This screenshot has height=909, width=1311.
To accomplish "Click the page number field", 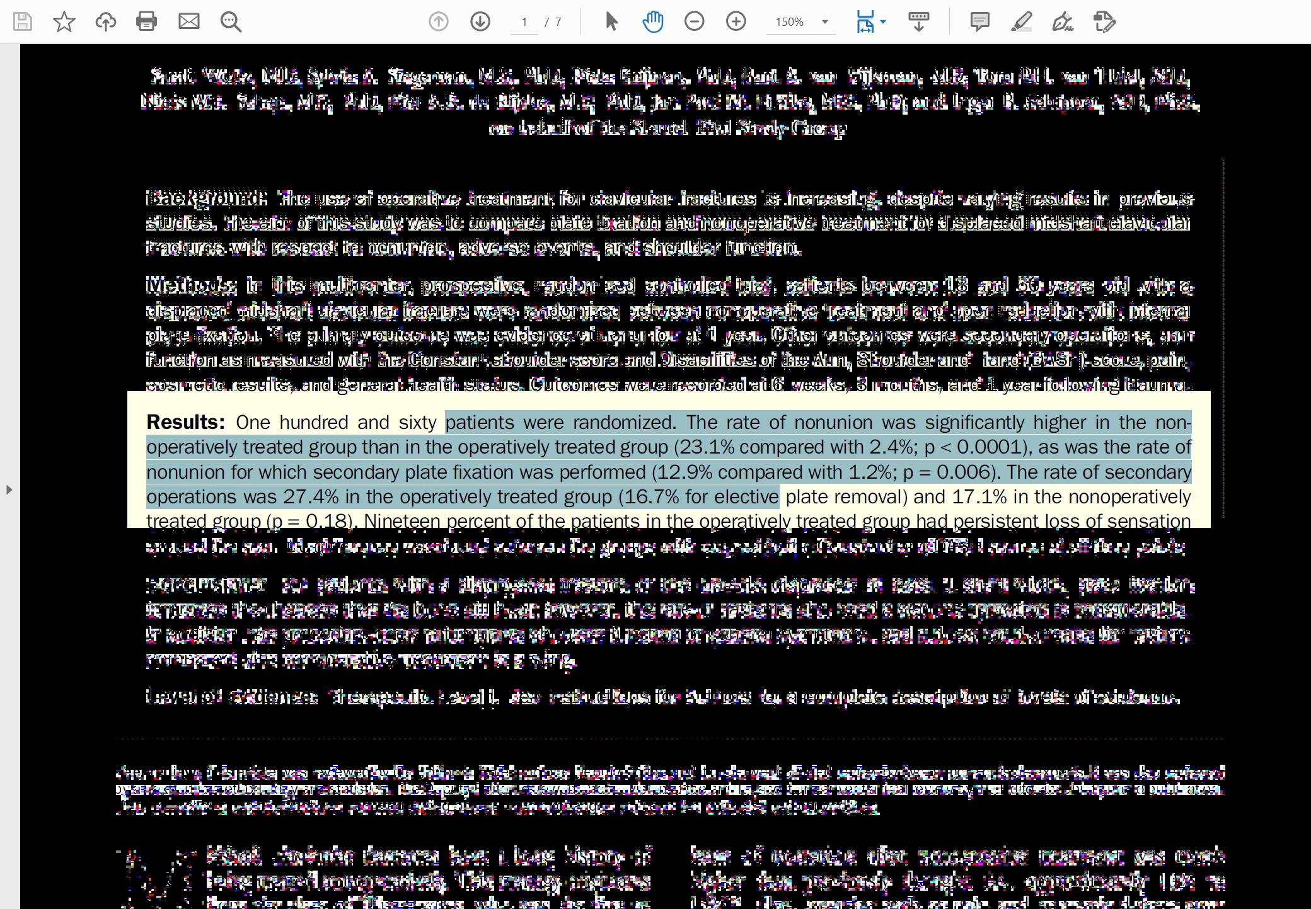I will point(524,22).
